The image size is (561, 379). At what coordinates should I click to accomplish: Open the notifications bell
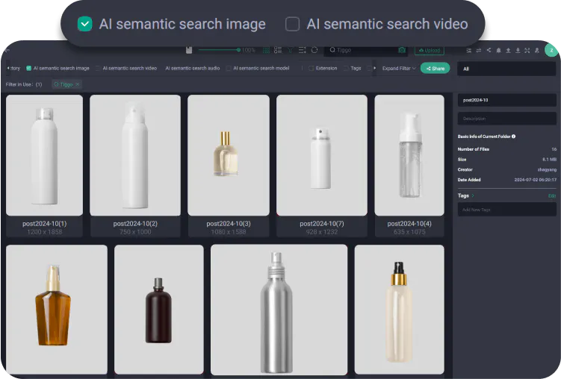[x=498, y=51]
